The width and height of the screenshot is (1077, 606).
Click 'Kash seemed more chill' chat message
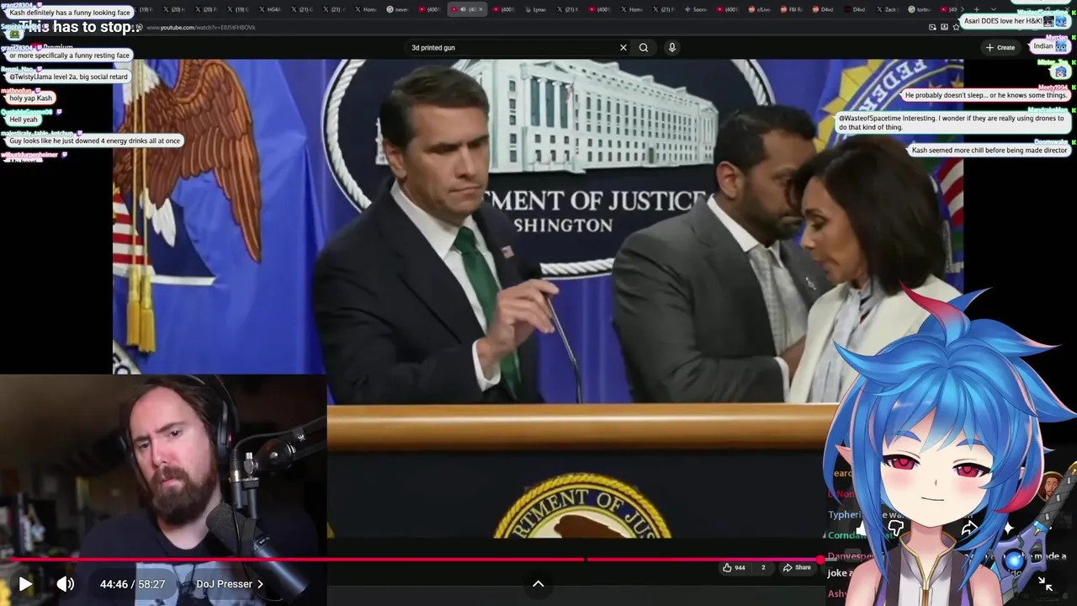click(x=989, y=150)
